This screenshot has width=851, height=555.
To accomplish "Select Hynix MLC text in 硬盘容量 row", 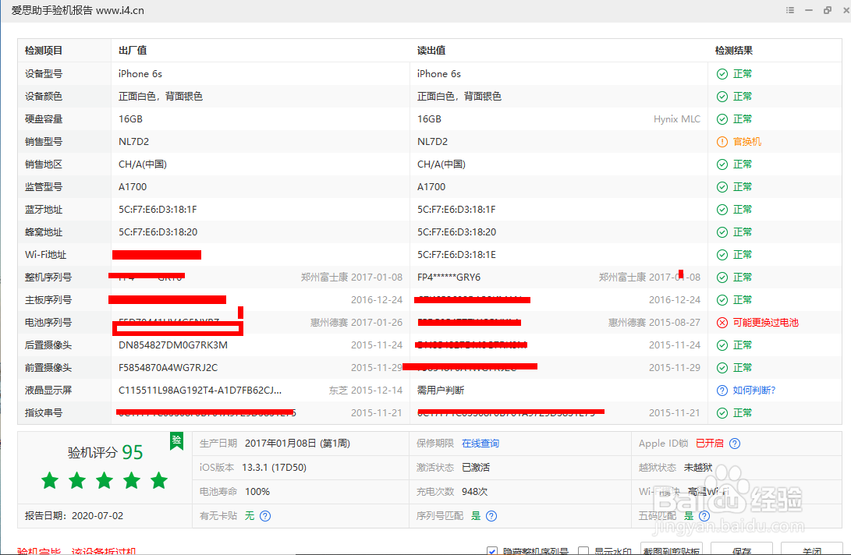I will click(677, 119).
